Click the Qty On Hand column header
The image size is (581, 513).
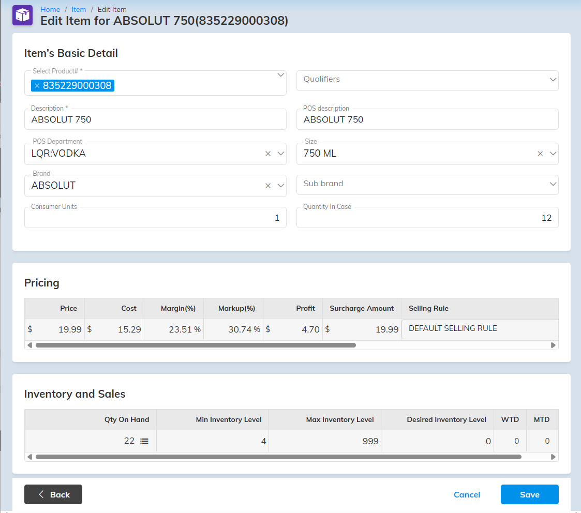pyautogui.click(x=91, y=420)
